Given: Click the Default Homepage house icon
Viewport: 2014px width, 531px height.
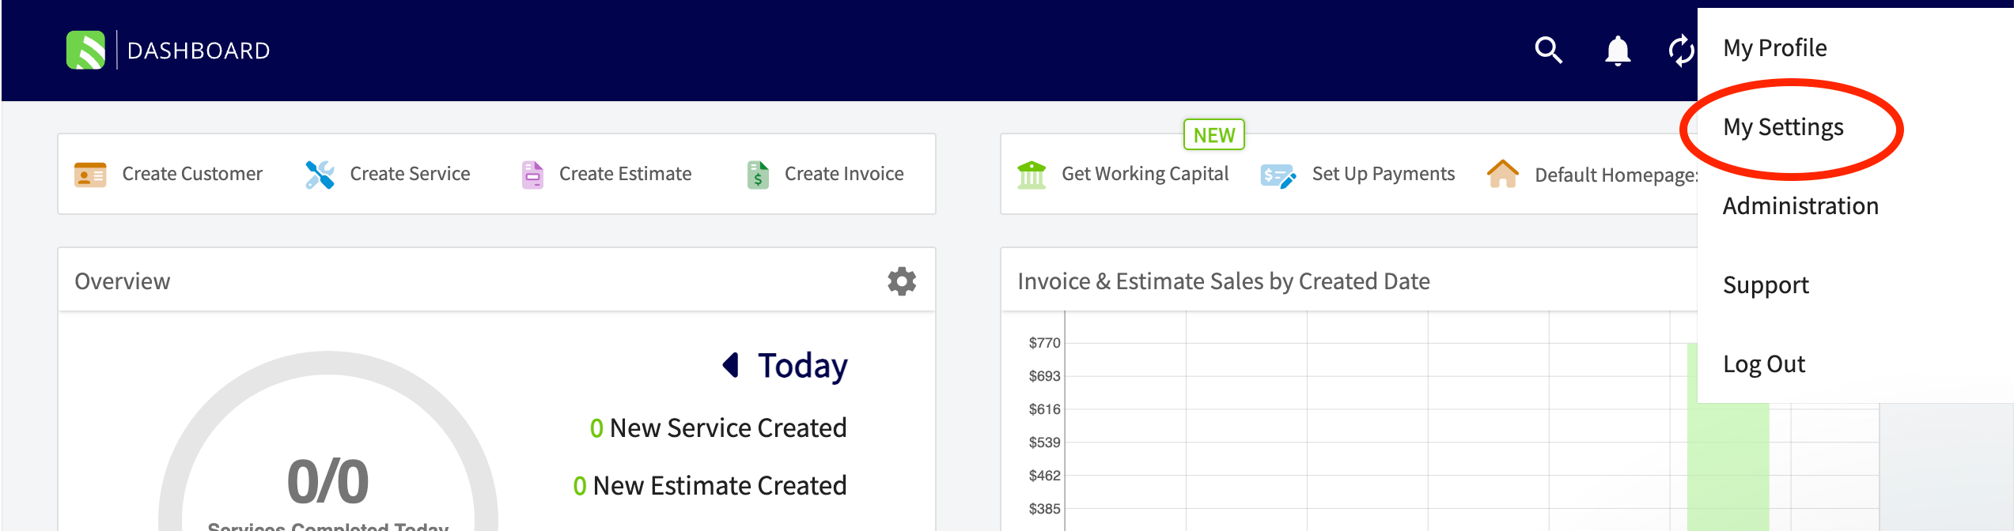Looking at the screenshot, I should click(1502, 174).
